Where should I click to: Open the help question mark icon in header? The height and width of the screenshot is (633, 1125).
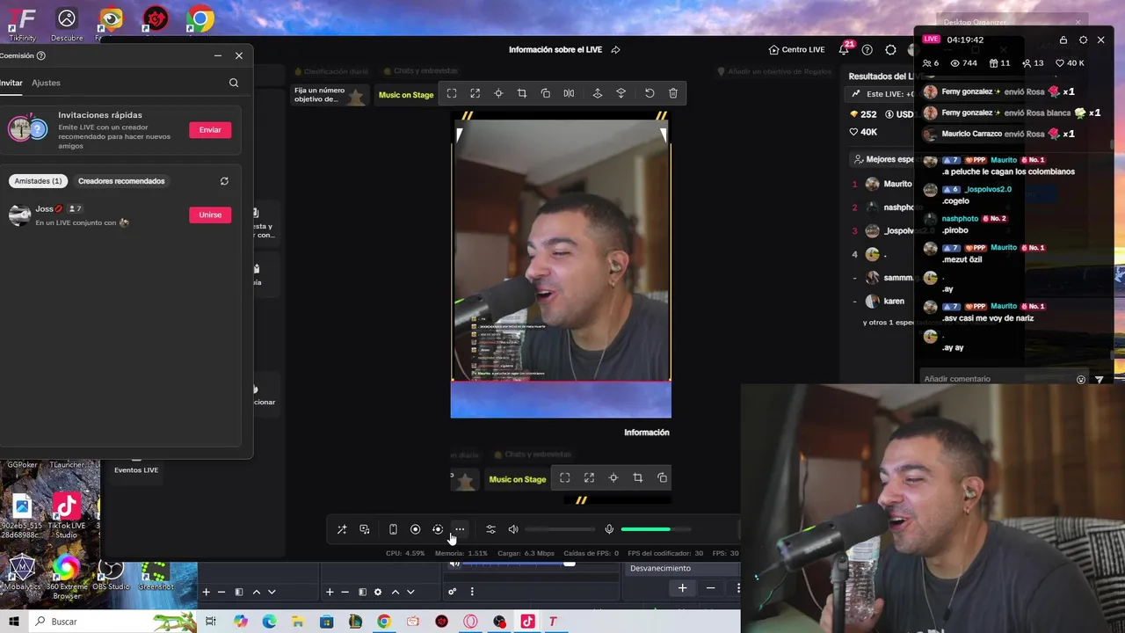(867, 50)
